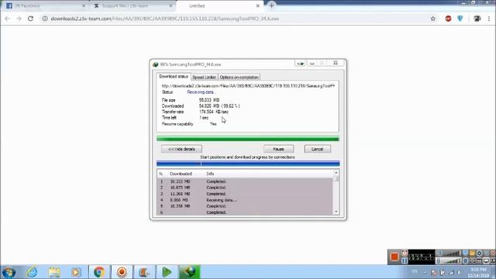Click the blue shield extension icon
Image resolution: width=496 pixels, height=279 pixels.
coord(460,19)
